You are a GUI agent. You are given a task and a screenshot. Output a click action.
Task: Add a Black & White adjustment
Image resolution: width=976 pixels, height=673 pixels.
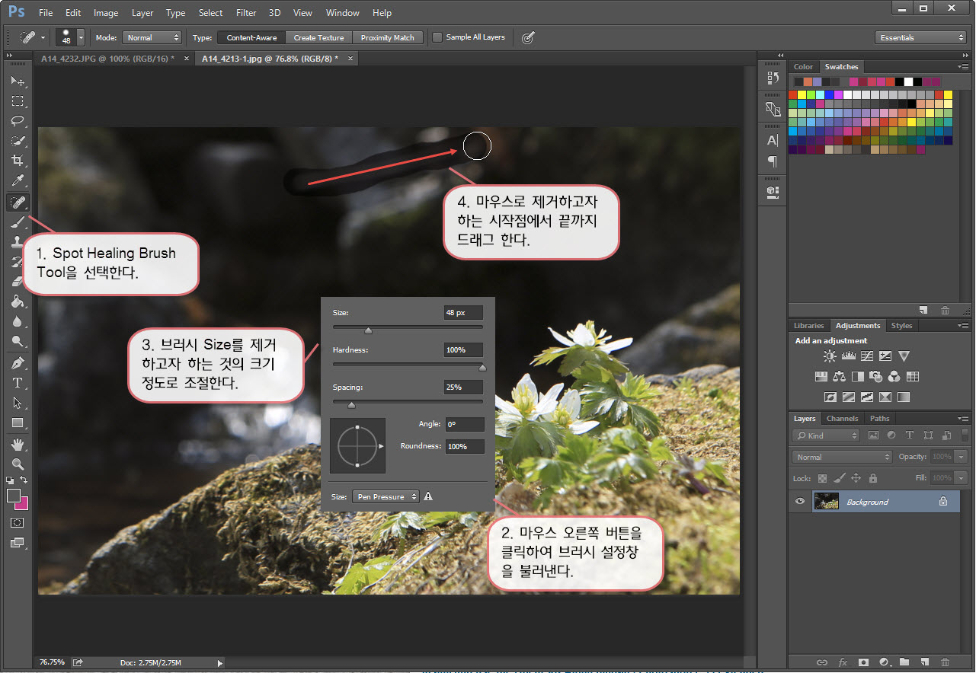point(858,376)
